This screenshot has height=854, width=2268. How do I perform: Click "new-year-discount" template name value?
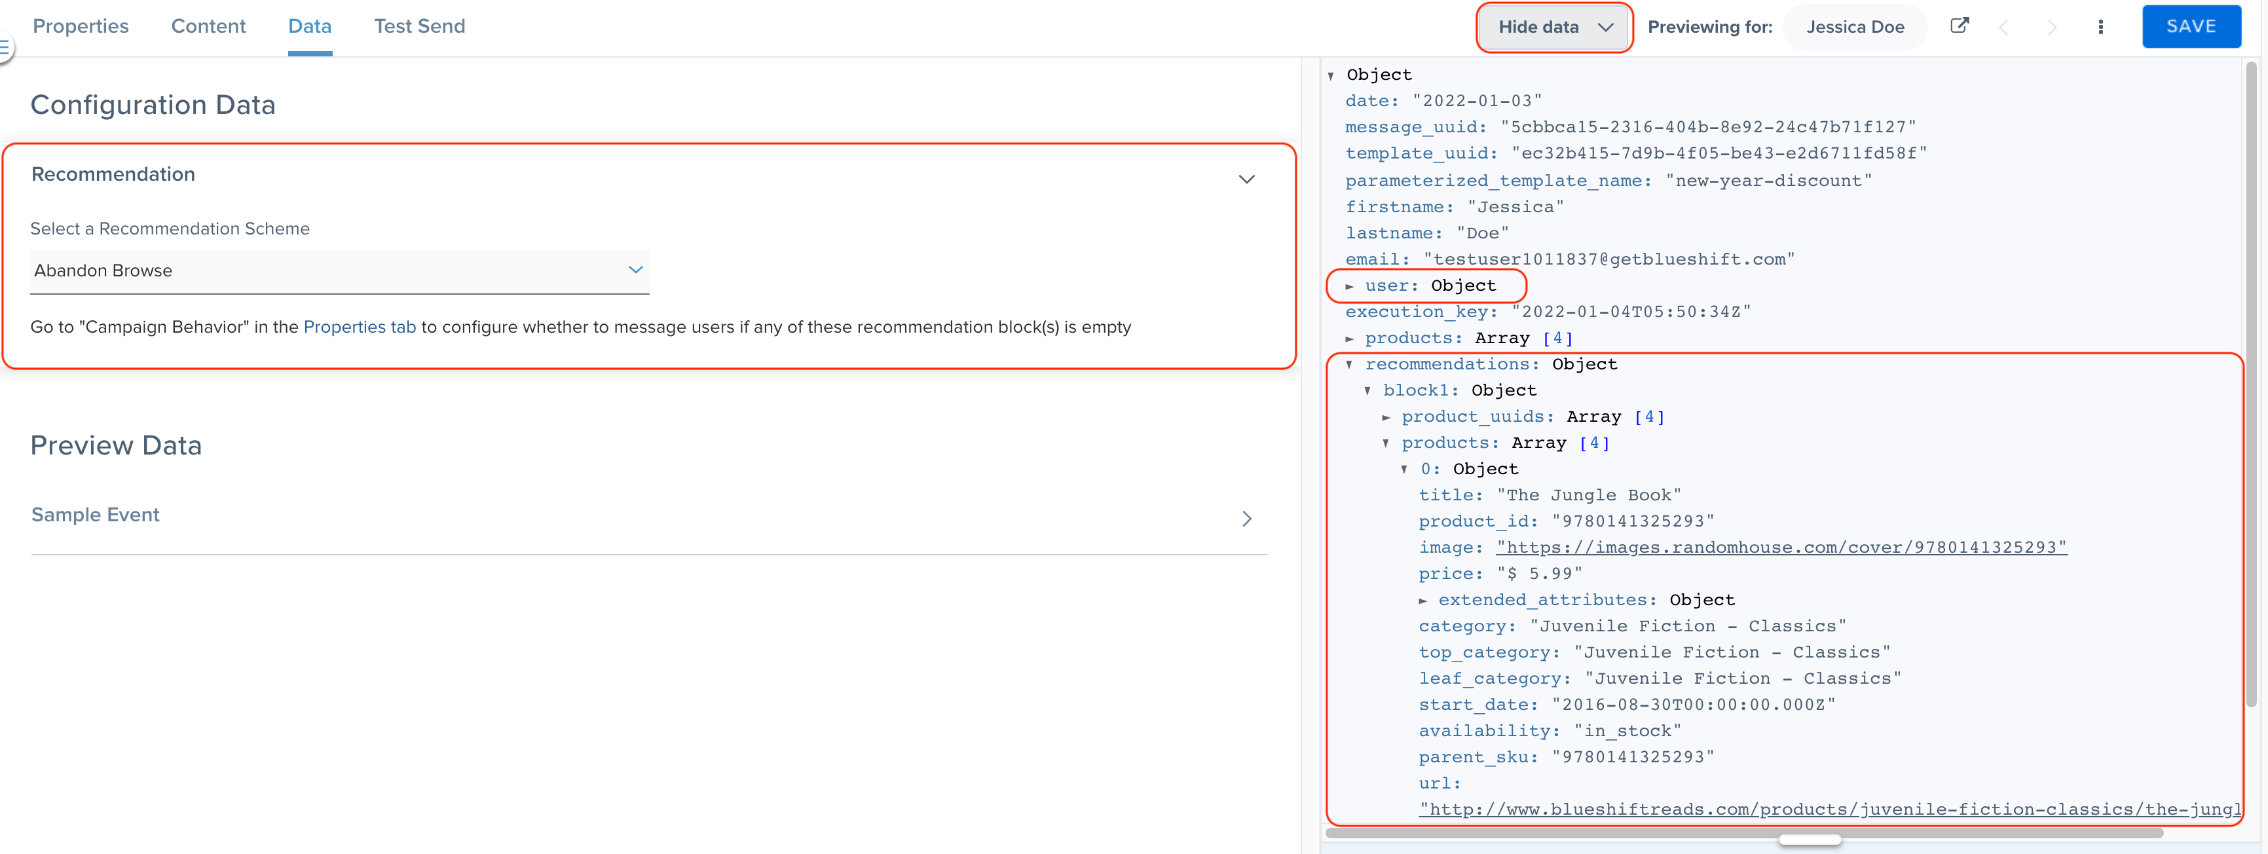[x=1768, y=181]
